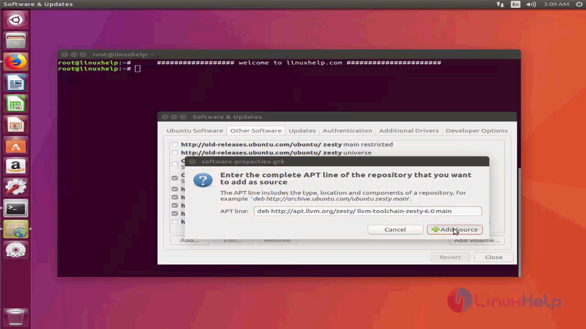This screenshot has height=329, width=586.
Task: Open the Ubuntu Dash search launcher
Action: (16, 20)
